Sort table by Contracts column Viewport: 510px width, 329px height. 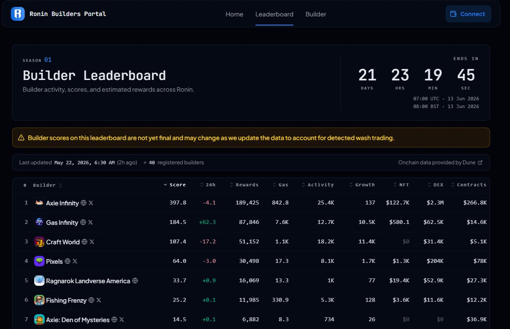pos(469,185)
